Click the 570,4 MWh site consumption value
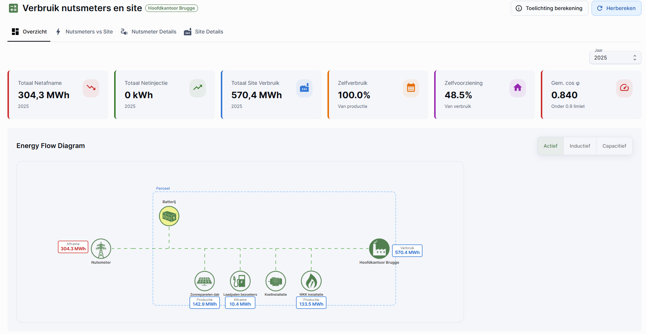The image size is (646, 334). tap(257, 95)
